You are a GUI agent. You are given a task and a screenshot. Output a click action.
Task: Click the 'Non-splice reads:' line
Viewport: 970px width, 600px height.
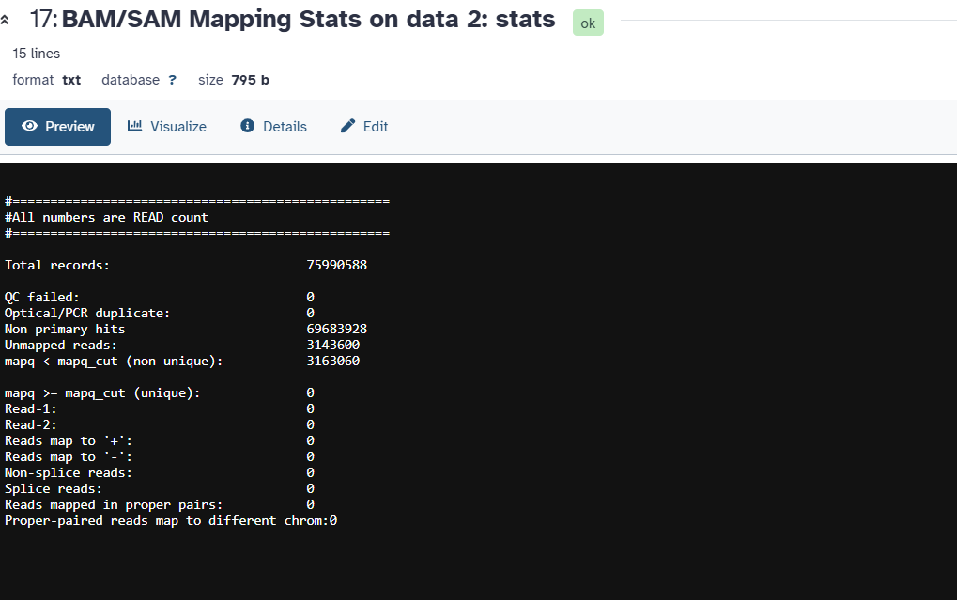[160, 473]
